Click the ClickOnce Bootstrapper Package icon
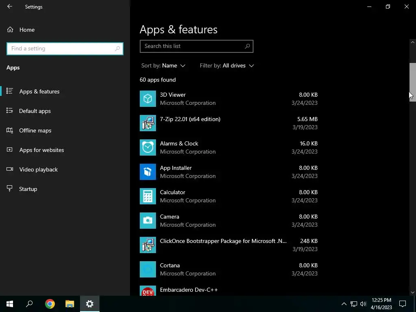This screenshot has width=416, height=312. [148, 245]
